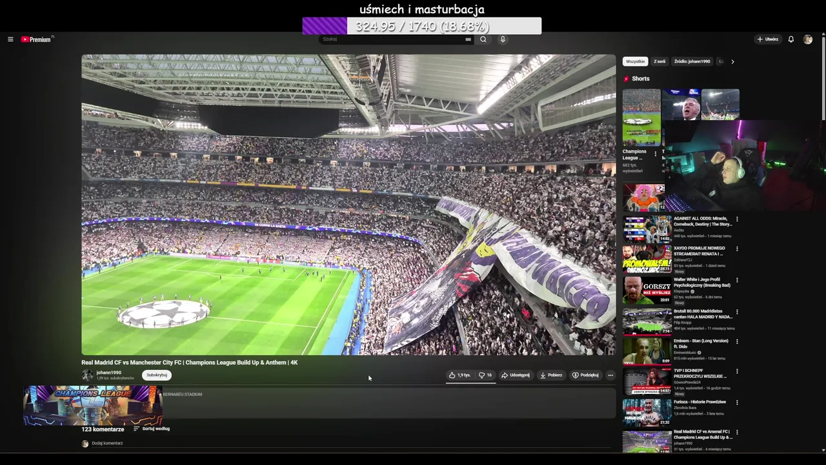Click the AGAINST ALL ODDS video title
Image resolution: width=826 pixels, height=465 pixels.
point(703,222)
